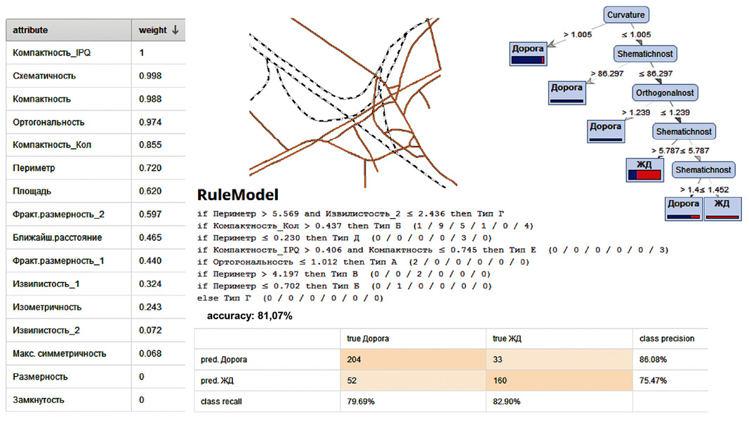The height and width of the screenshot is (421, 749).
Task: Click the accuracy: 81,07% label
Action: click(x=249, y=316)
